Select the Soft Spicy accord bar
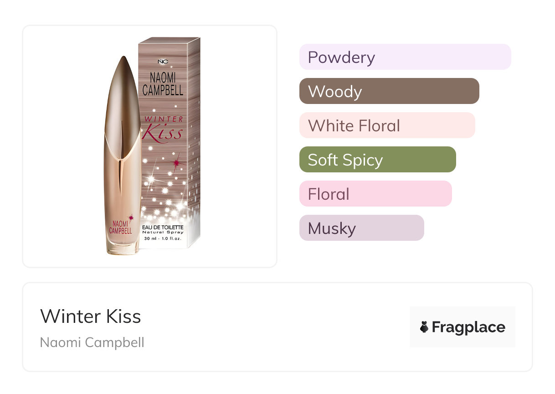Viewport: 555px width, 394px height. tap(377, 160)
